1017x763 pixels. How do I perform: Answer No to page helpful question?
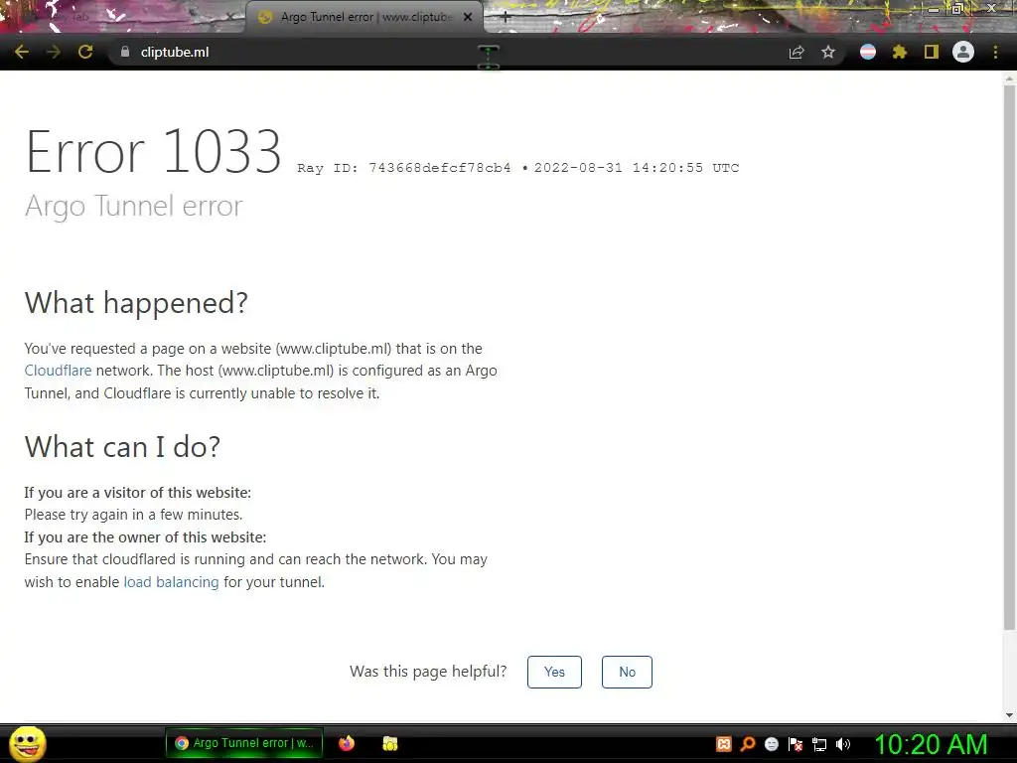coord(628,673)
